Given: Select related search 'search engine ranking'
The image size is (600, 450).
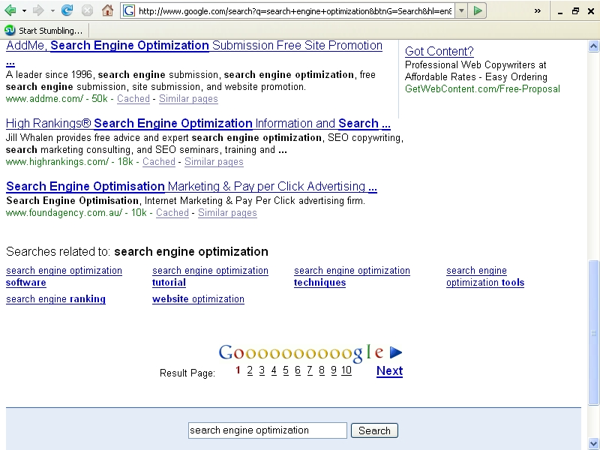Looking at the screenshot, I should [x=55, y=299].
